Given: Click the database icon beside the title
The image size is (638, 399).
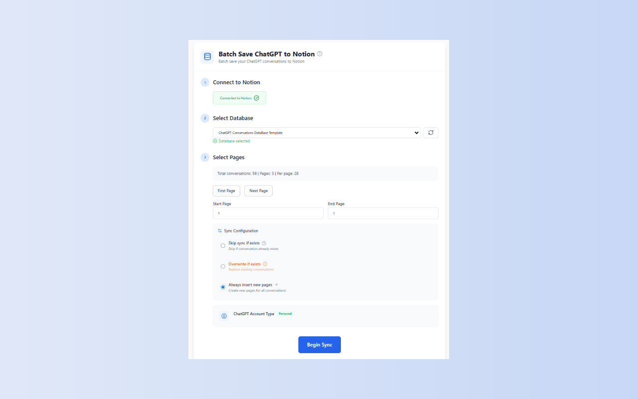Looking at the screenshot, I should 207,57.
